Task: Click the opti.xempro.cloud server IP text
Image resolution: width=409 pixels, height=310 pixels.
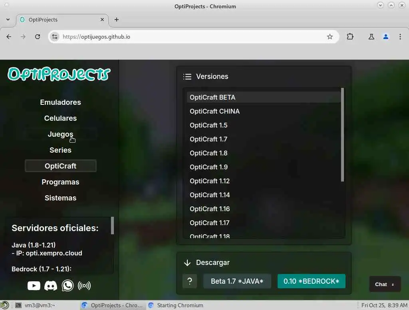Action: 54,253
